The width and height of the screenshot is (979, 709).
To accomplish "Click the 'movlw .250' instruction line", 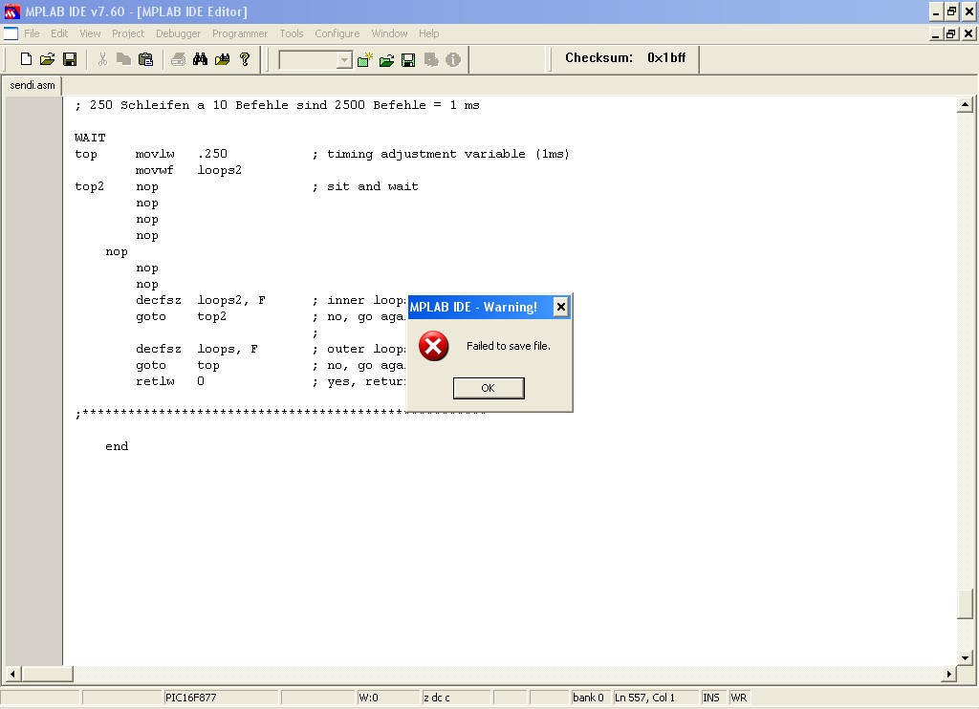I will pos(182,154).
